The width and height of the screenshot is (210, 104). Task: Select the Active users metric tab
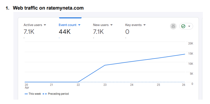click(x=33, y=25)
